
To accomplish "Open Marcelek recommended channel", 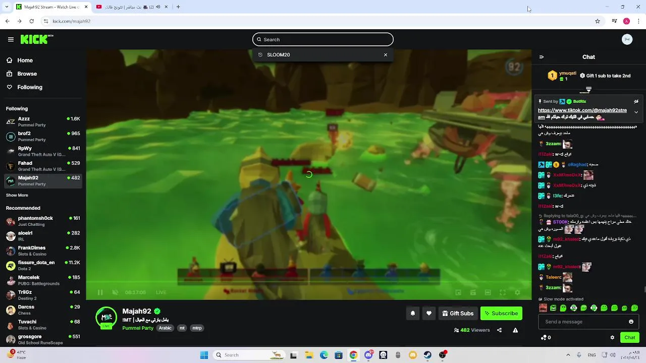I will (x=43, y=280).
